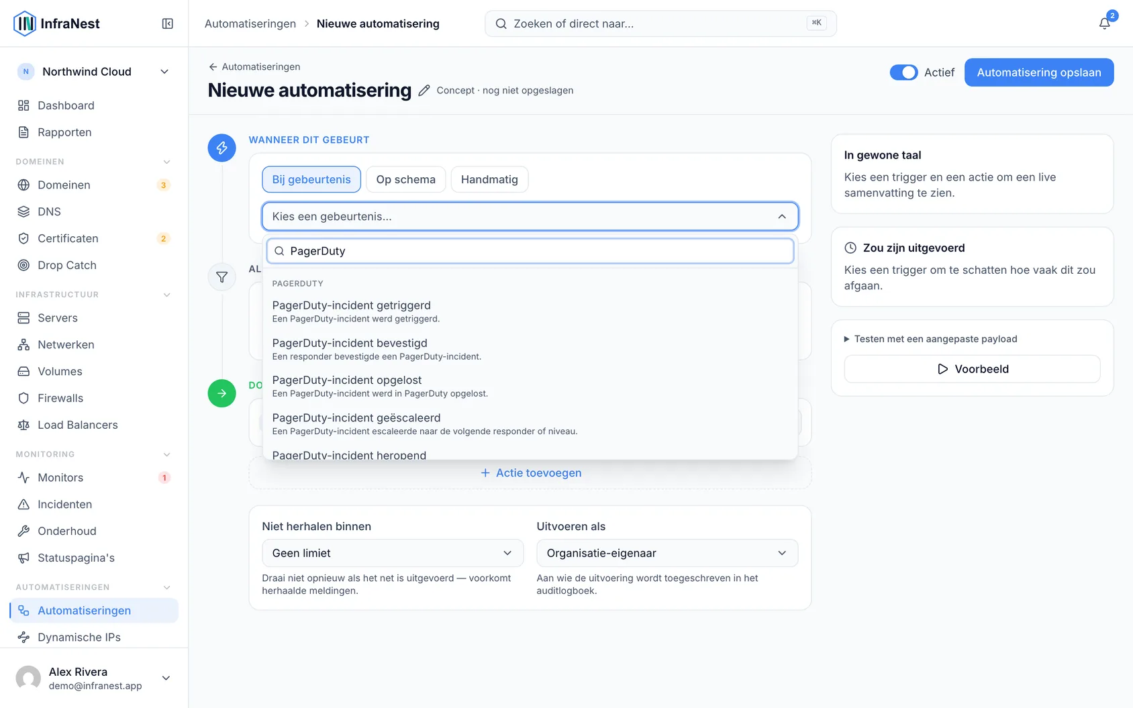Click the Firewalls shield icon

tap(23, 398)
